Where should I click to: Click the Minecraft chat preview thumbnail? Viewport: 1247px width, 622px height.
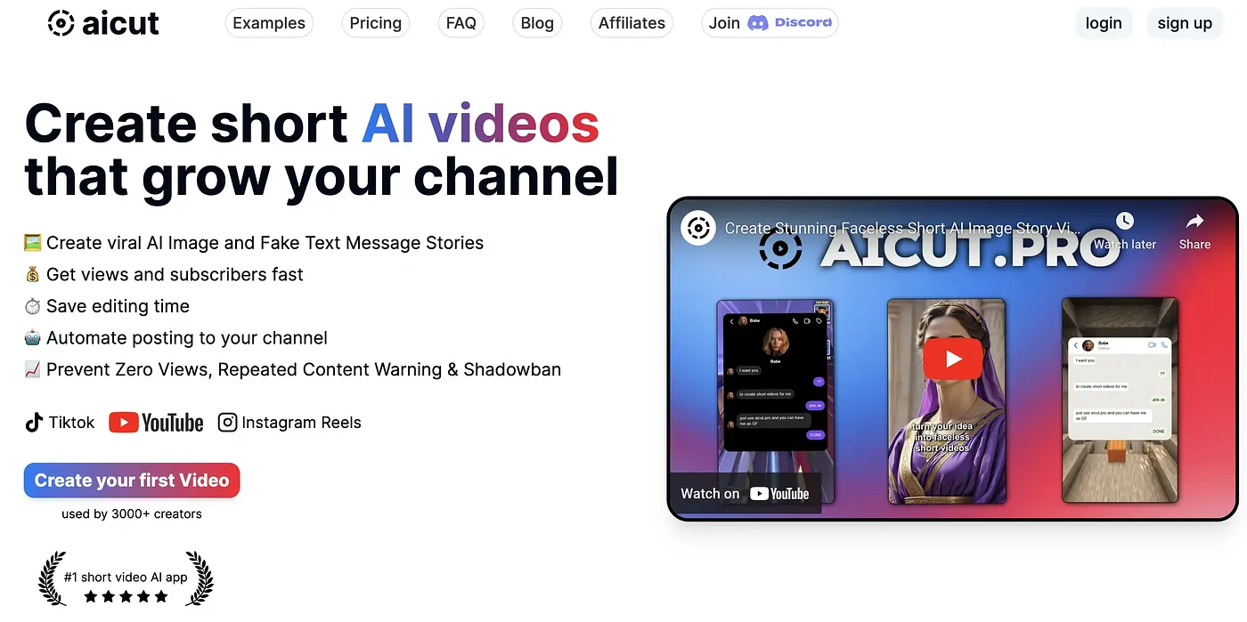tap(1120, 400)
